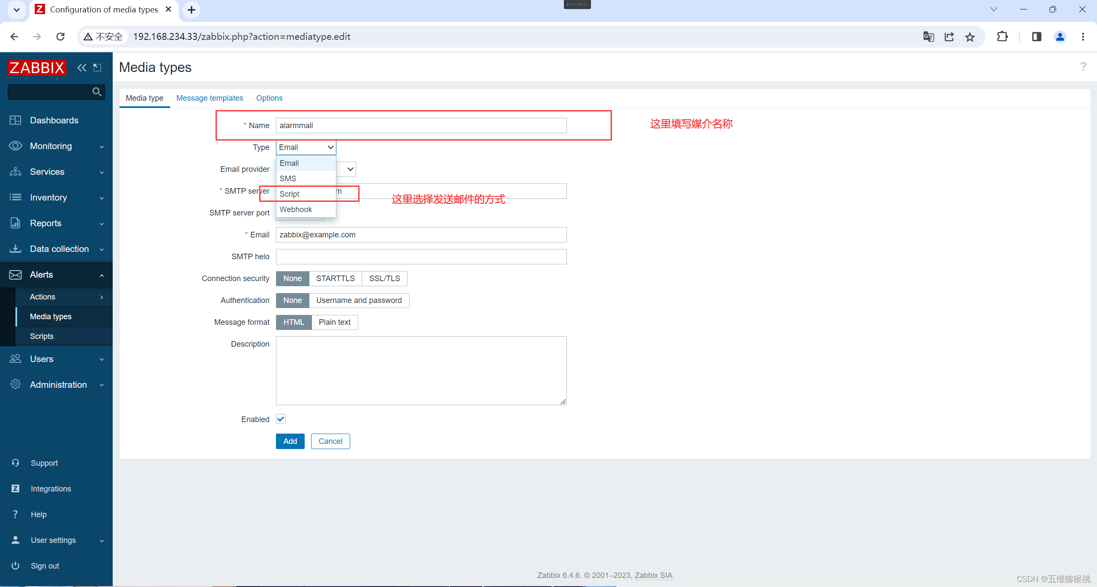Viewport: 1097px width, 587px height.
Task: Click inside the Description text area
Action: coord(421,371)
